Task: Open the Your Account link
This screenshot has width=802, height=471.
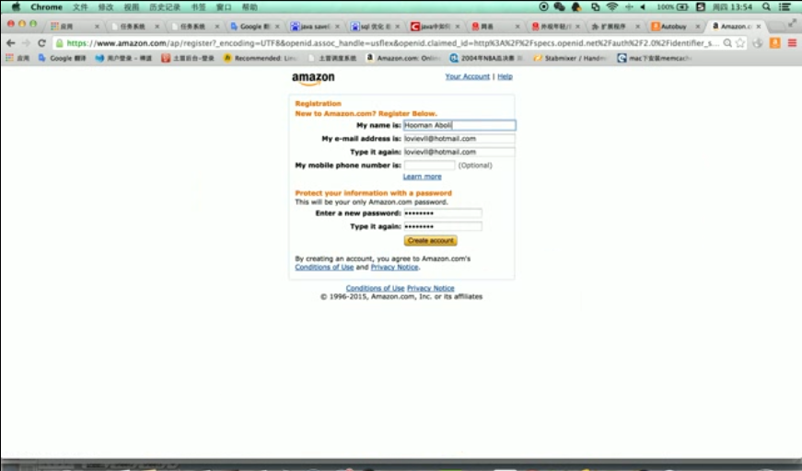Action: (x=467, y=76)
